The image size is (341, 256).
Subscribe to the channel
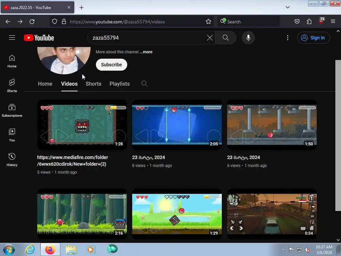(x=111, y=65)
